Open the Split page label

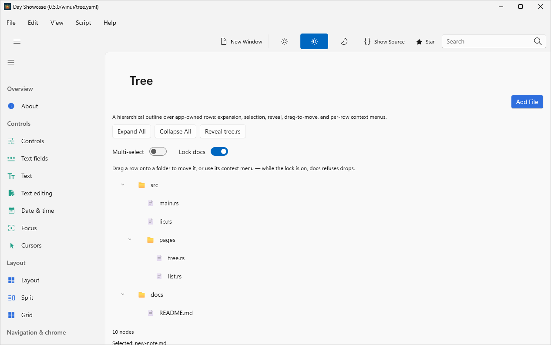pos(27,298)
